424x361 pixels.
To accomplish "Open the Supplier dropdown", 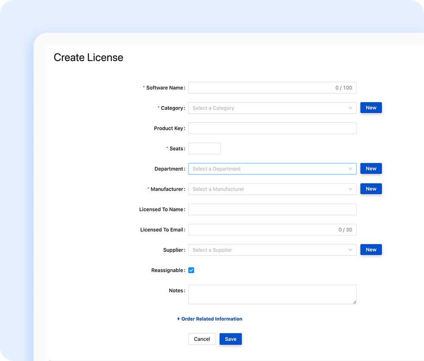I will (272, 250).
